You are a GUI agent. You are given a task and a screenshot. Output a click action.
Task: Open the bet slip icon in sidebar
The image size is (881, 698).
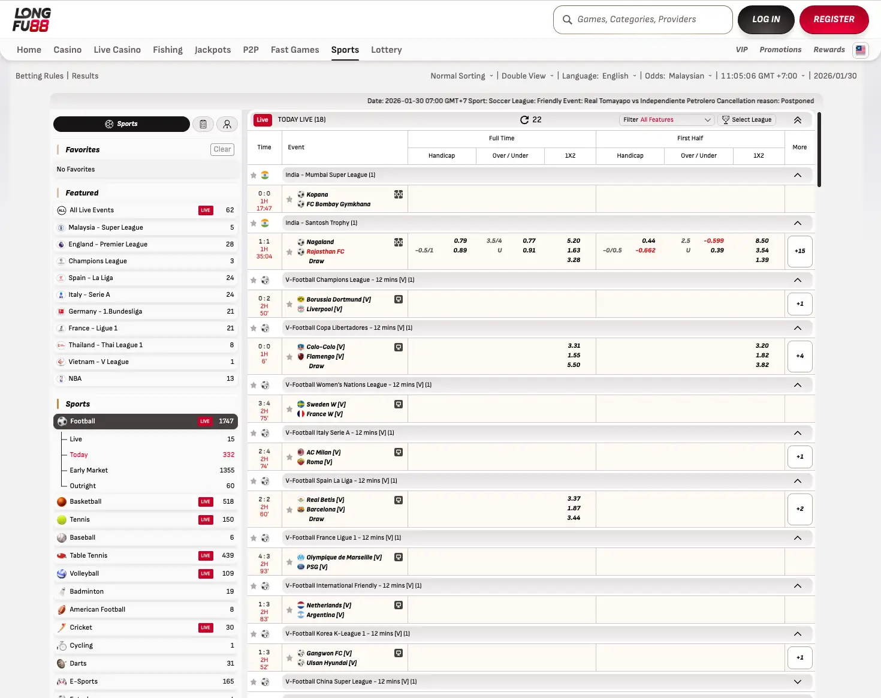[203, 124]
